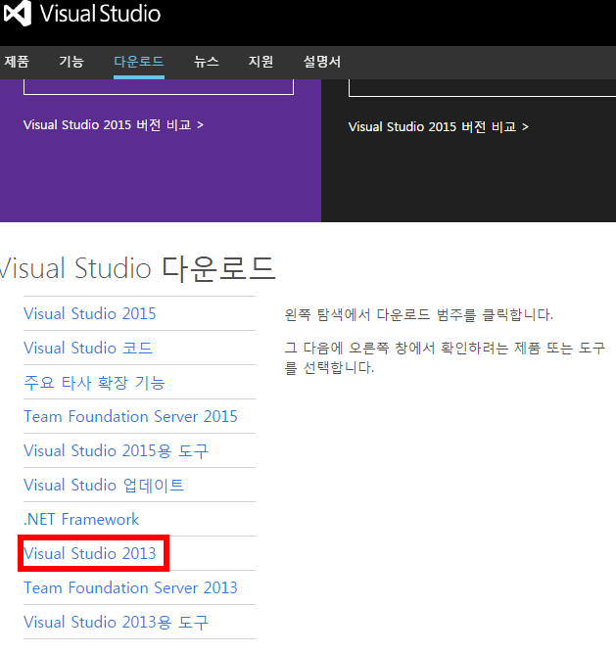616x654 pixels.
Task: Open Visual Studio 2015 버전 비교 link in purple panel
Action: [x=114, y=124]
